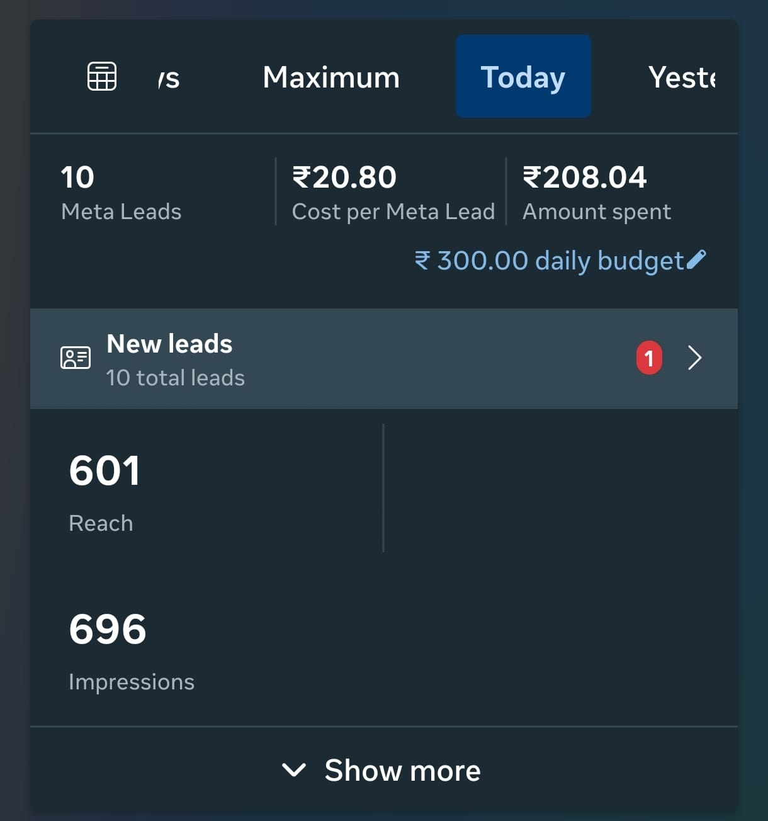Click the Show more label

coord(402,770)
